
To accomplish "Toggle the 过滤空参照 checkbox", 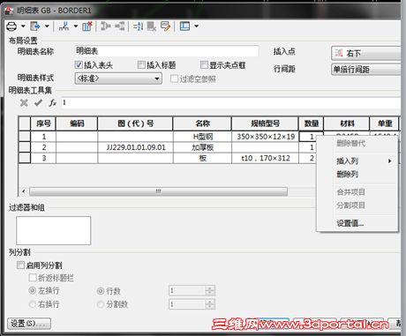I will pos(174,78).
